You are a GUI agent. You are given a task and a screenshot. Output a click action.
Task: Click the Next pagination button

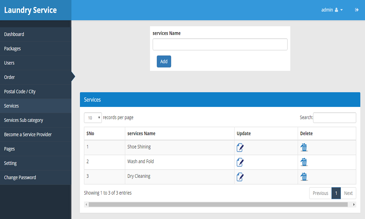tap(348, 193)
